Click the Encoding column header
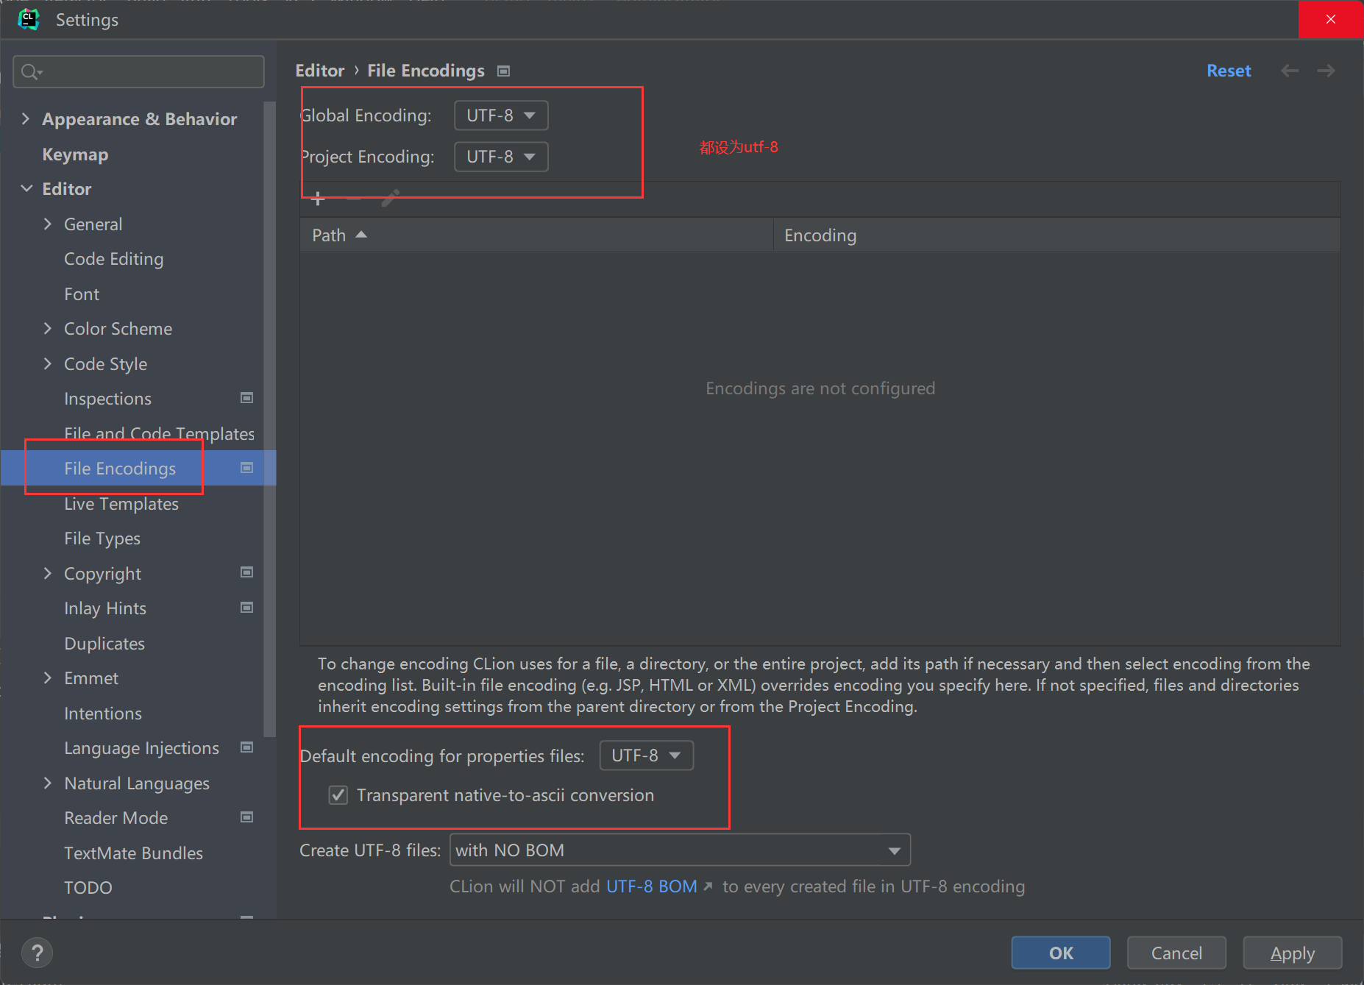The width and height of the screenshot is (1364, 985). coord(1057,235)
